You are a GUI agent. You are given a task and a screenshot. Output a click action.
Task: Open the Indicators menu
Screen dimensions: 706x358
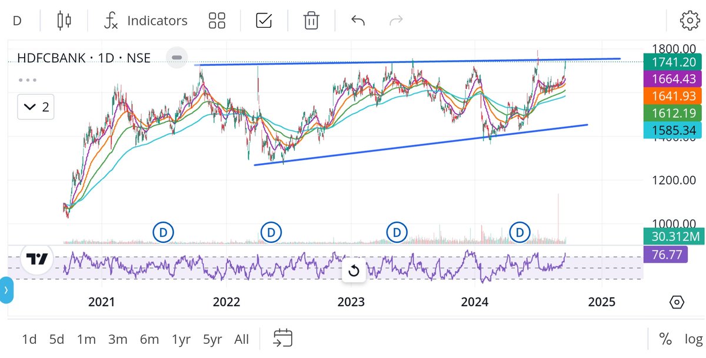coord(145,21)
